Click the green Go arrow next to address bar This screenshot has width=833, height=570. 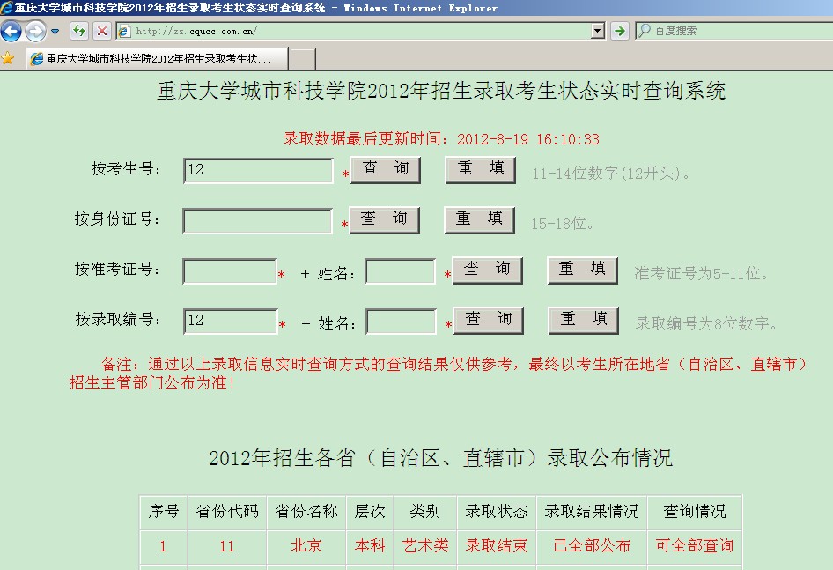620,32
